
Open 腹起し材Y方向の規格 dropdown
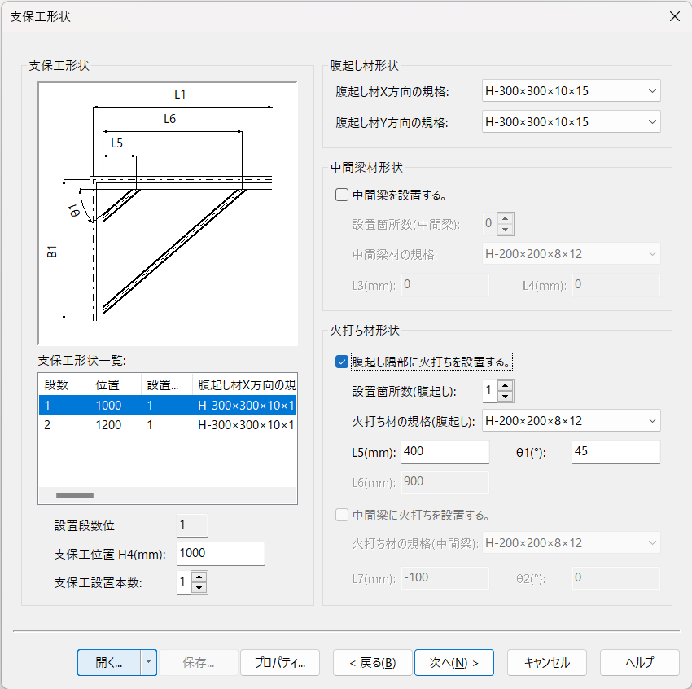(x=571, y=122)
